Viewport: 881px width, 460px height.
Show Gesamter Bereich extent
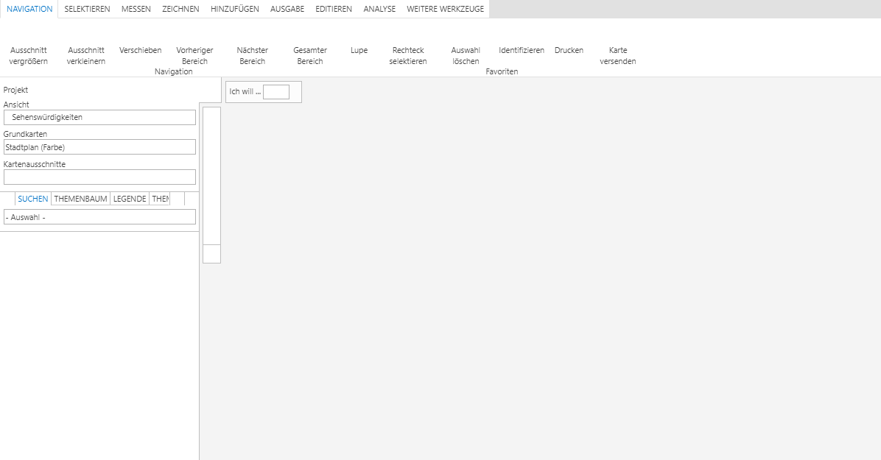(x=310, y=55)
